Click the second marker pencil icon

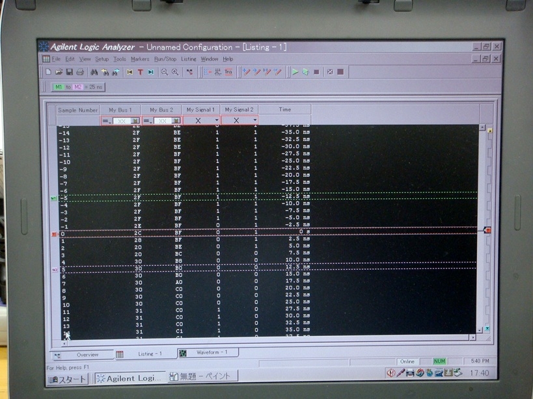point(257,72)
